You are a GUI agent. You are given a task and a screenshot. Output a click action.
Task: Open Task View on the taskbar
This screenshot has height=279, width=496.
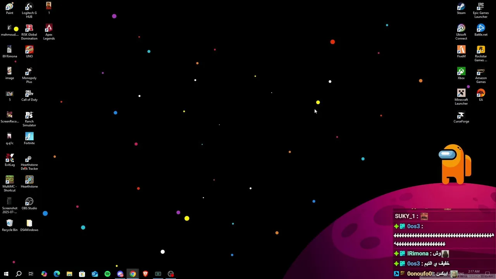31,274
